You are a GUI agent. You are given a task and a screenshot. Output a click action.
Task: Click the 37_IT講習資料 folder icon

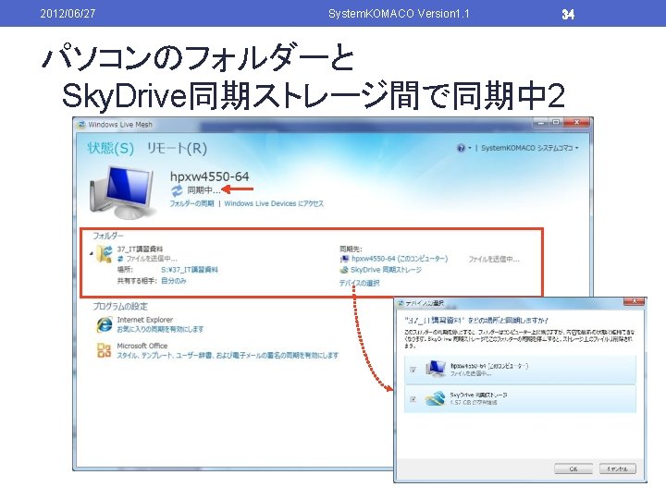click(x=104, y=253)
